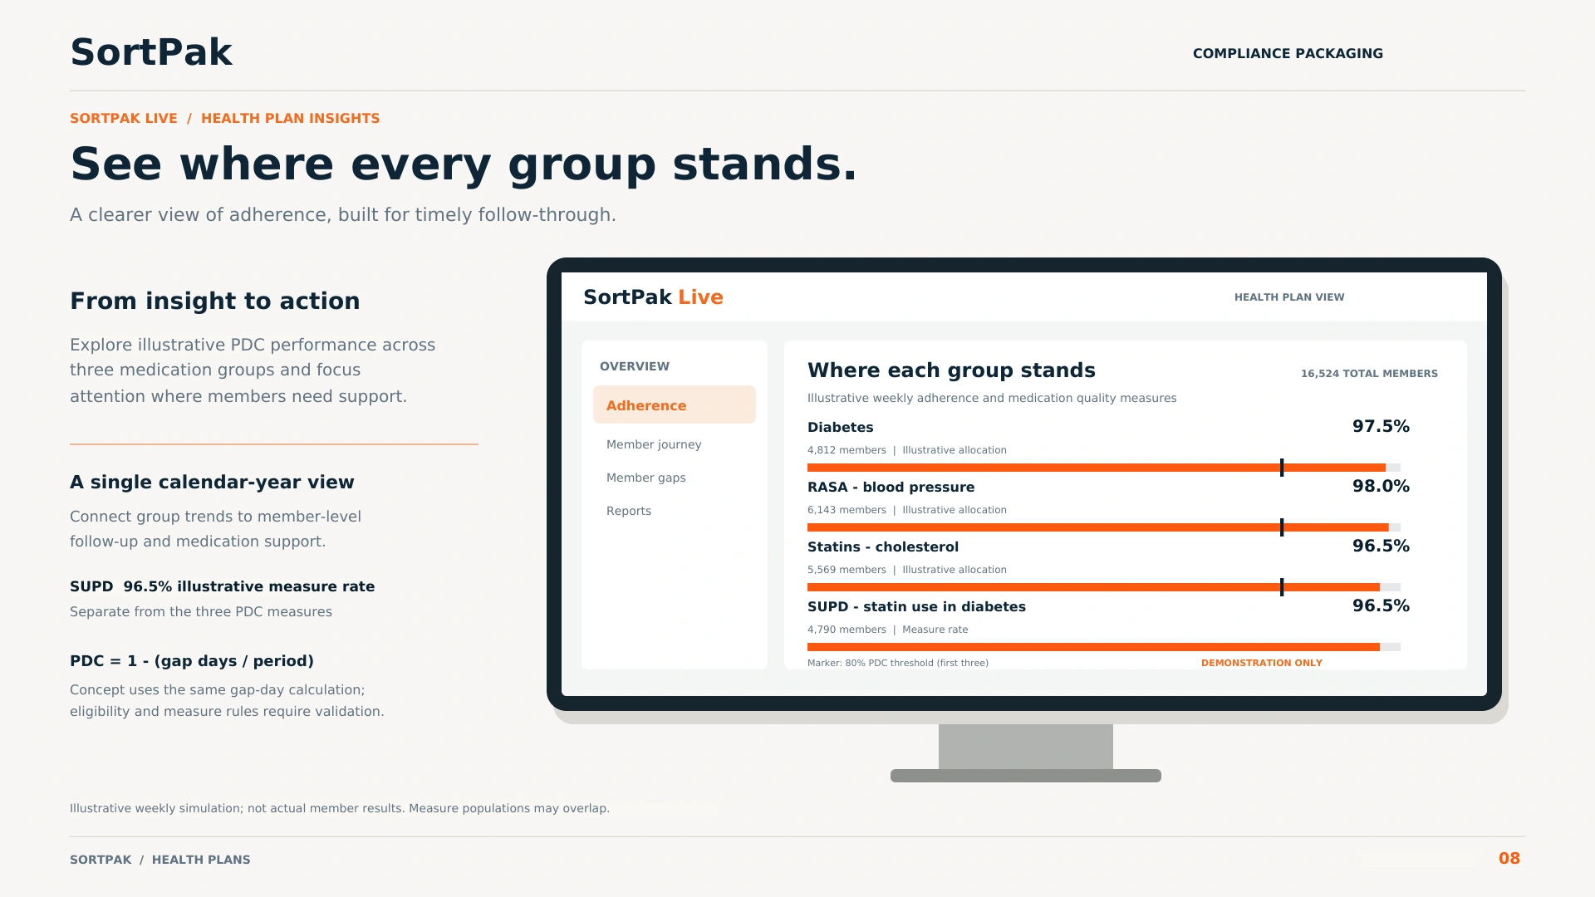
Task: Click '4,790 members | Measure rate' text
Action: 887,630
